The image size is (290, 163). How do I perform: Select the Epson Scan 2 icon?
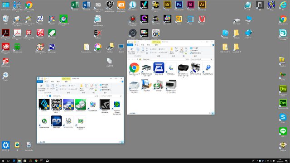[159, 67]
